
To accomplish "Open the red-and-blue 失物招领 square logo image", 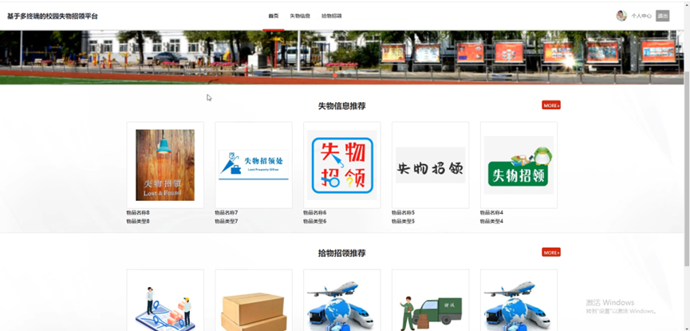I will 342,165.
